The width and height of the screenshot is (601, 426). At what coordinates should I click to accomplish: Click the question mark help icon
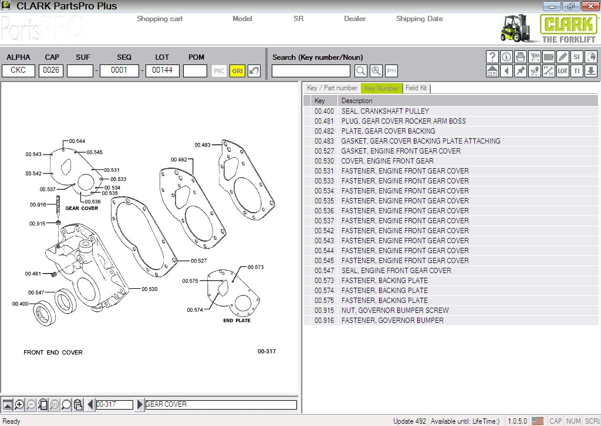(492, 57)
